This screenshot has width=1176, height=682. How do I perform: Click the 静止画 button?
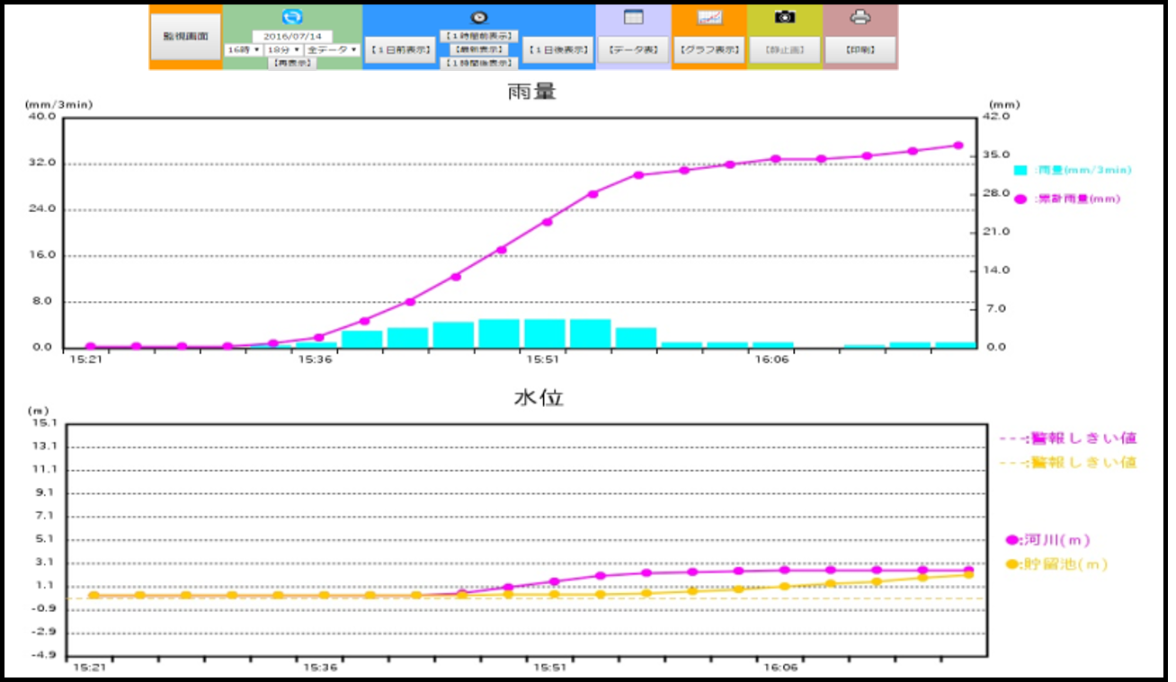(x=785, y=49)
